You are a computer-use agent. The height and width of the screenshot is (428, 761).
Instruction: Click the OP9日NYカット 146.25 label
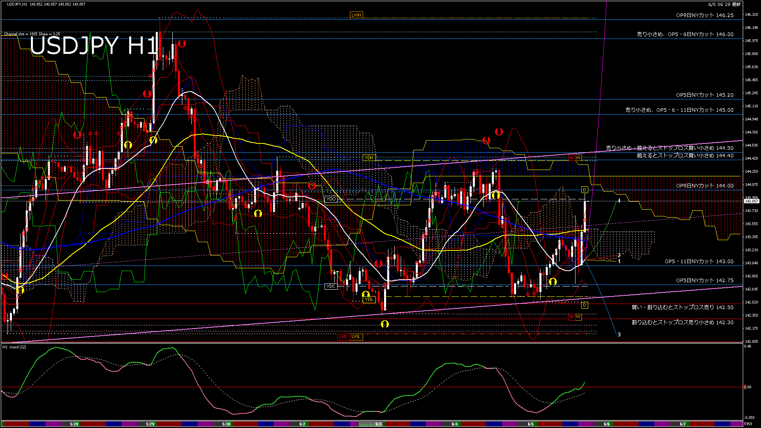(705, 15)
